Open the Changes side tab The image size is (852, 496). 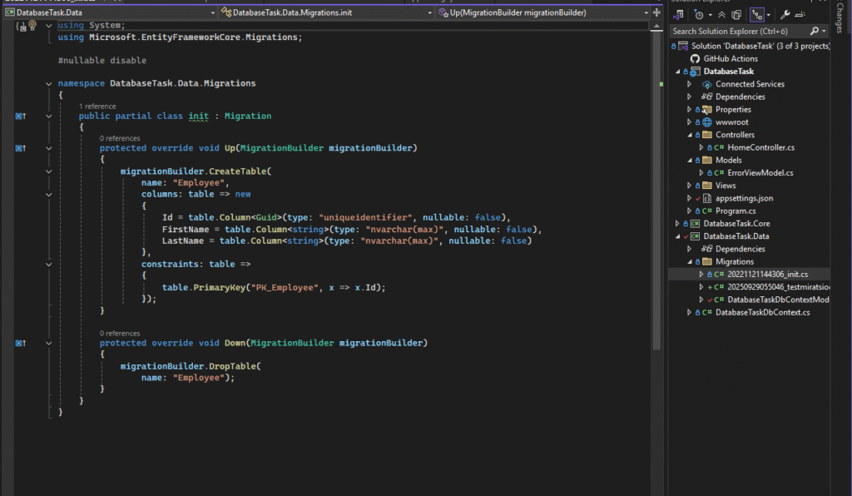pyautogui.click(x=840, y=18)
